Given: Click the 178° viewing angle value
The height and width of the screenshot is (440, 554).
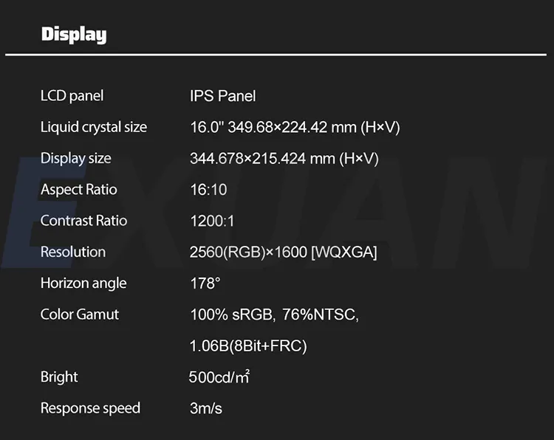Looking at the screenshot, I should pyautogui.click(x=205, y=283).
